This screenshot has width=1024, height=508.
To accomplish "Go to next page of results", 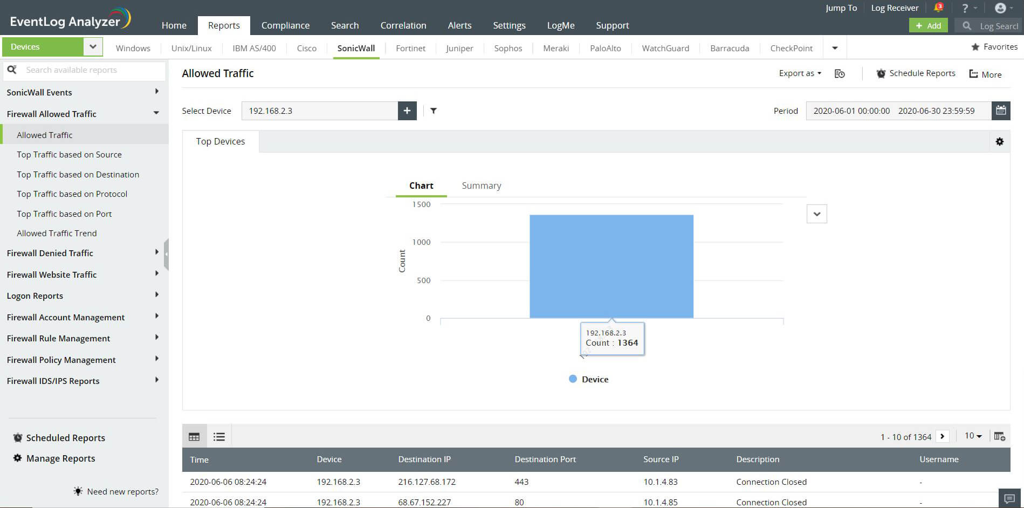I will pyautogui.click(x=943, y=436).
